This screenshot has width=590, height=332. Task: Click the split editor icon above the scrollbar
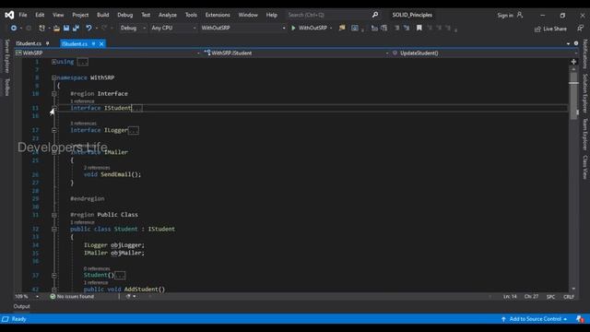pos(573,62)
